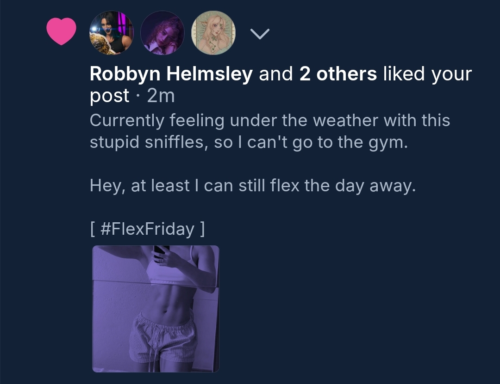500x384 pixels.
Task: Open the purple-tinted mirror selfie thumbnail
Action: [x=156, y=309]
